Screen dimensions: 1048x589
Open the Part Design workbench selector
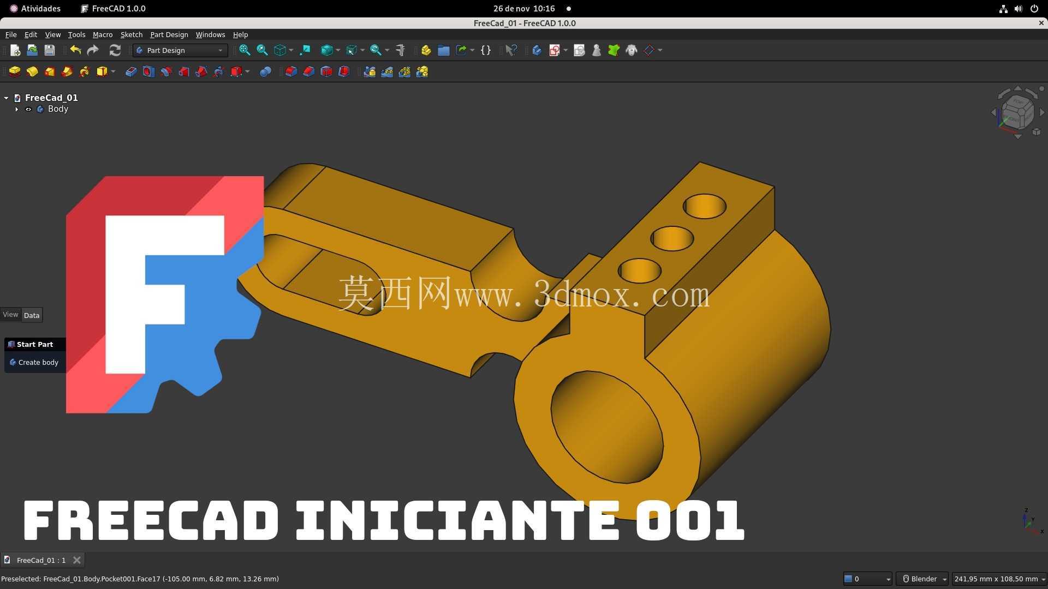(180, 50)
